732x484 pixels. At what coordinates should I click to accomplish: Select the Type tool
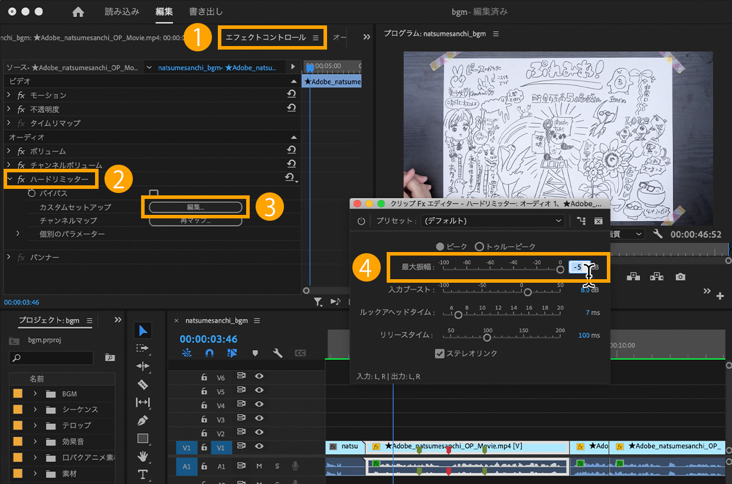tap(143, 474)
